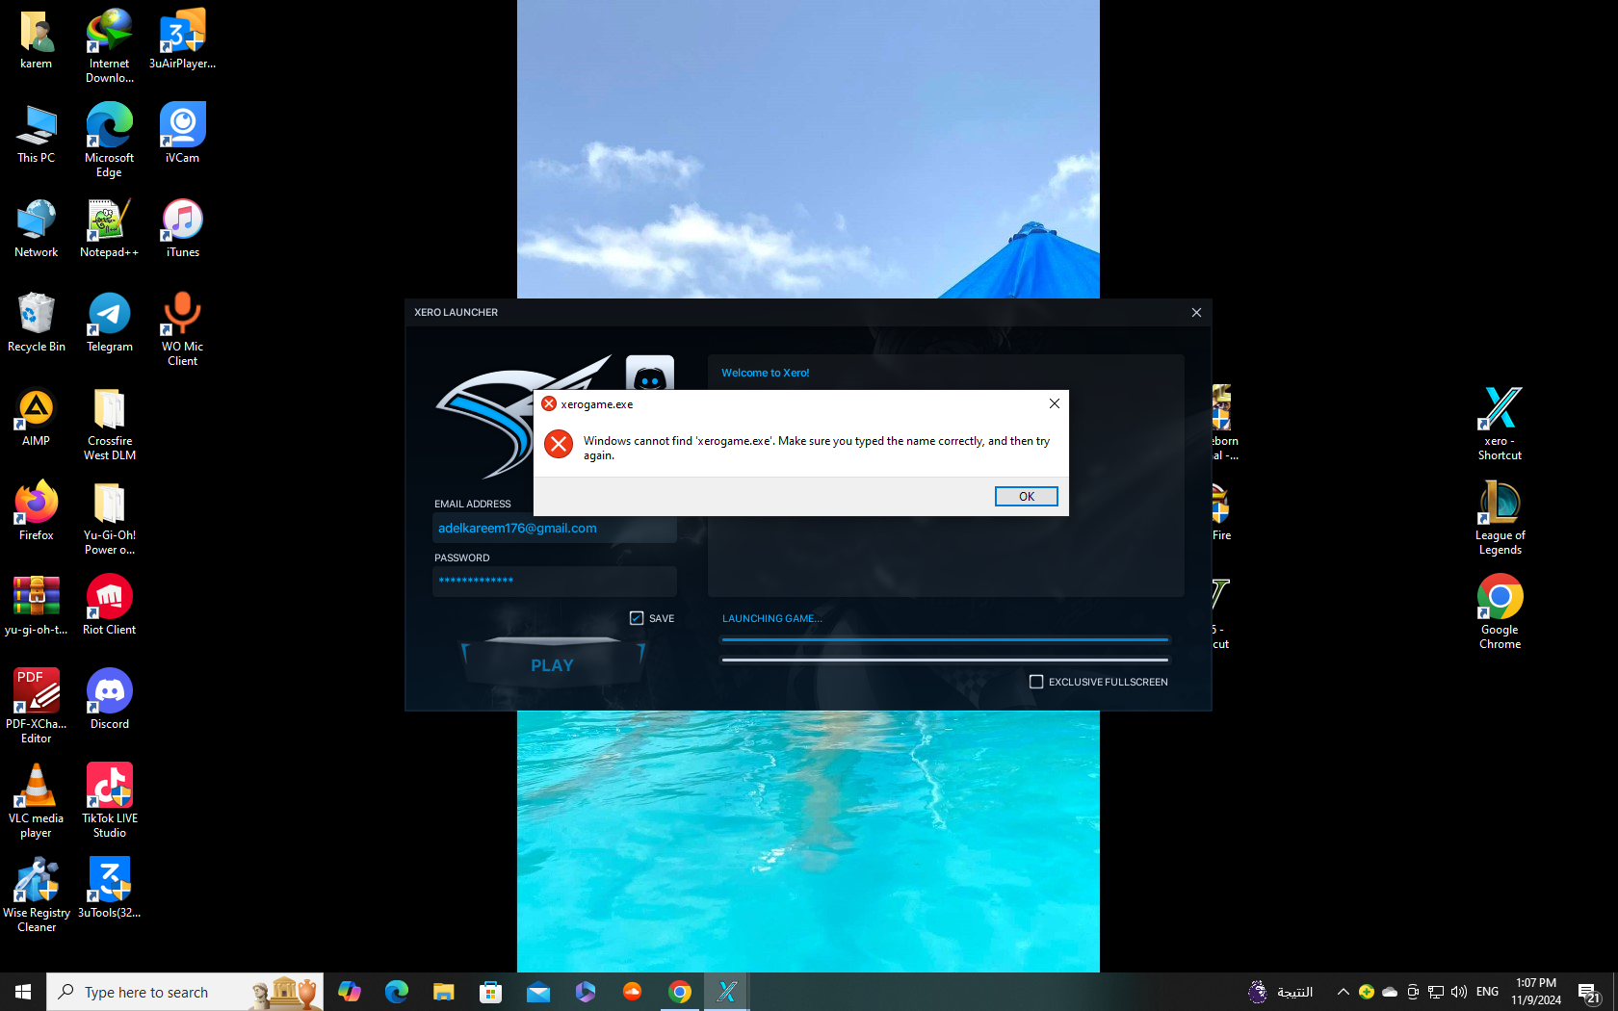Select the Xero Launcher taskbar icon
Viewport: 1618px width, 1011px height.
[x=727, y=992]
